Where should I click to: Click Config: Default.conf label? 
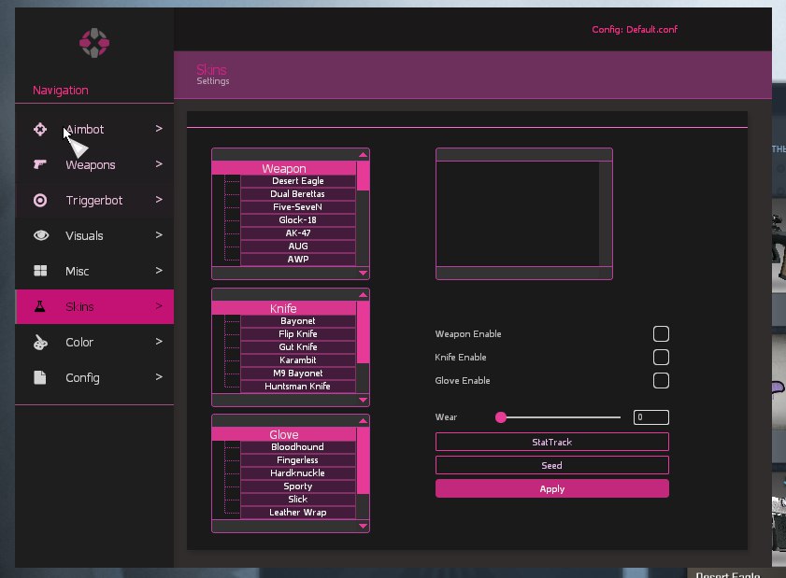pyautogui.click(x=635, y=30)
